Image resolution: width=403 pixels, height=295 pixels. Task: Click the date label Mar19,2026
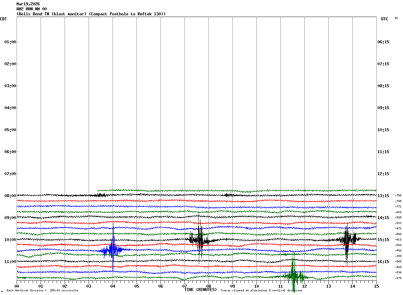[28, 4]
